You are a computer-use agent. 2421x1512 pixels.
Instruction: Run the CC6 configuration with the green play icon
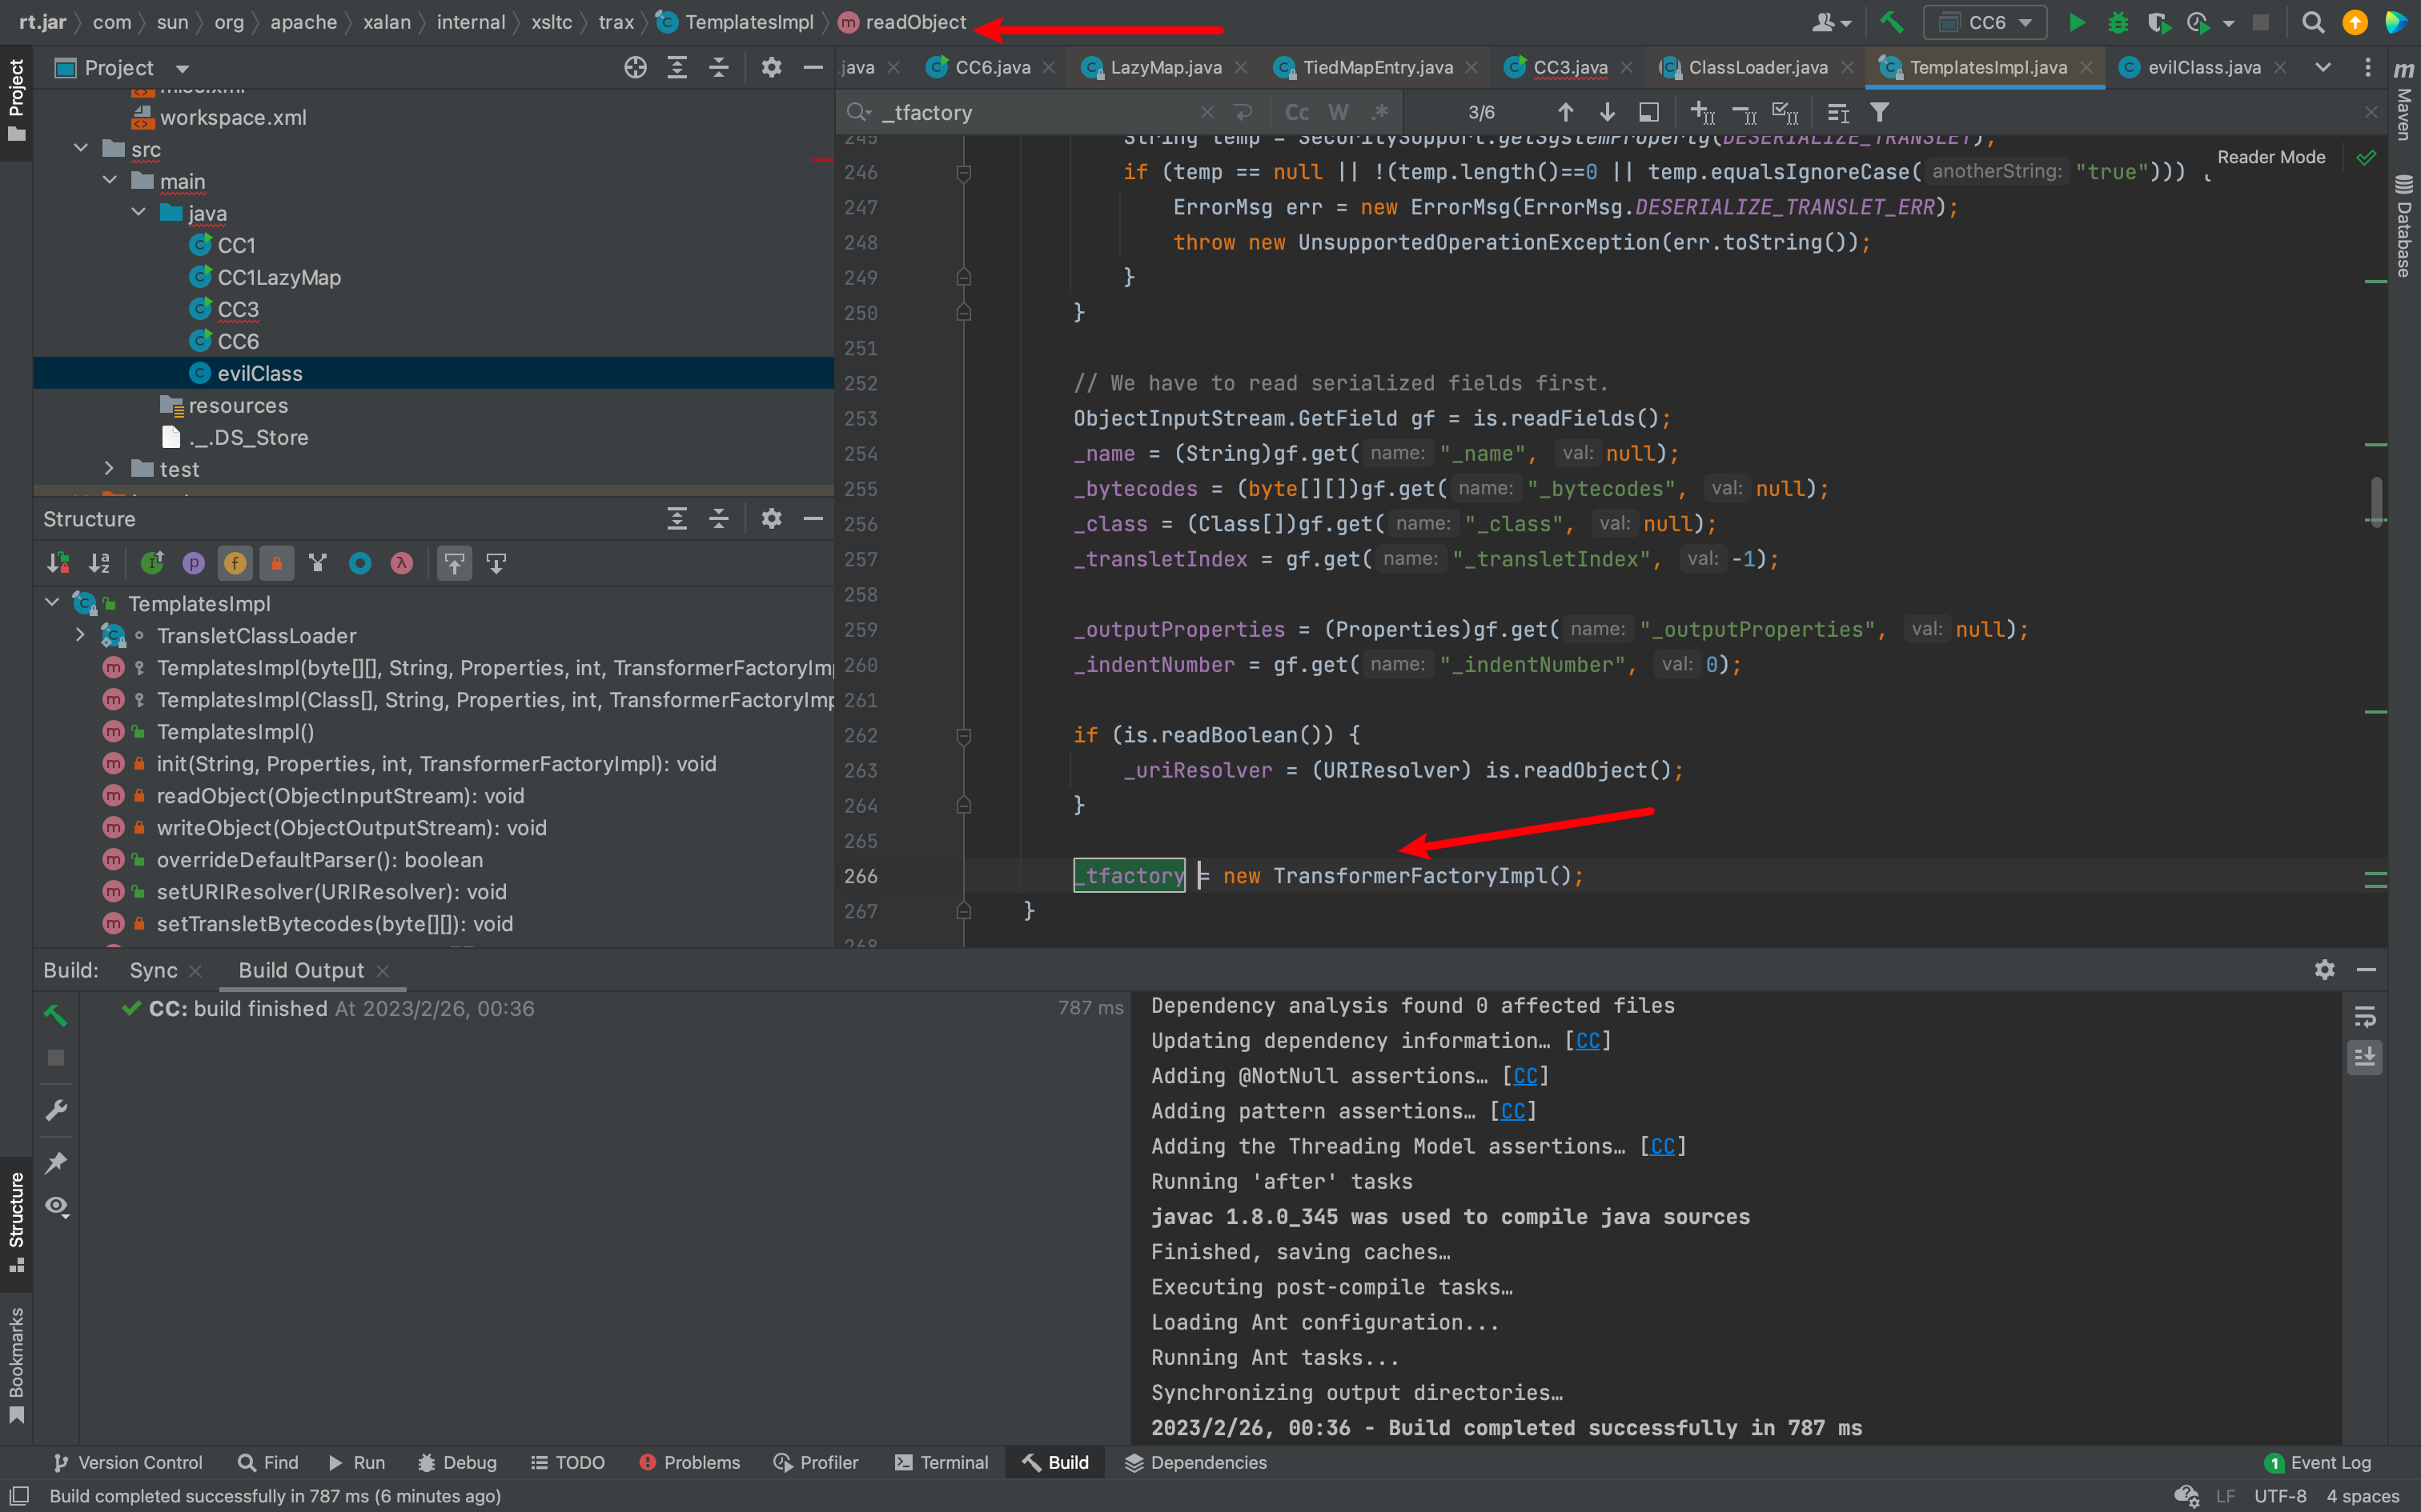click(2077, 23)
